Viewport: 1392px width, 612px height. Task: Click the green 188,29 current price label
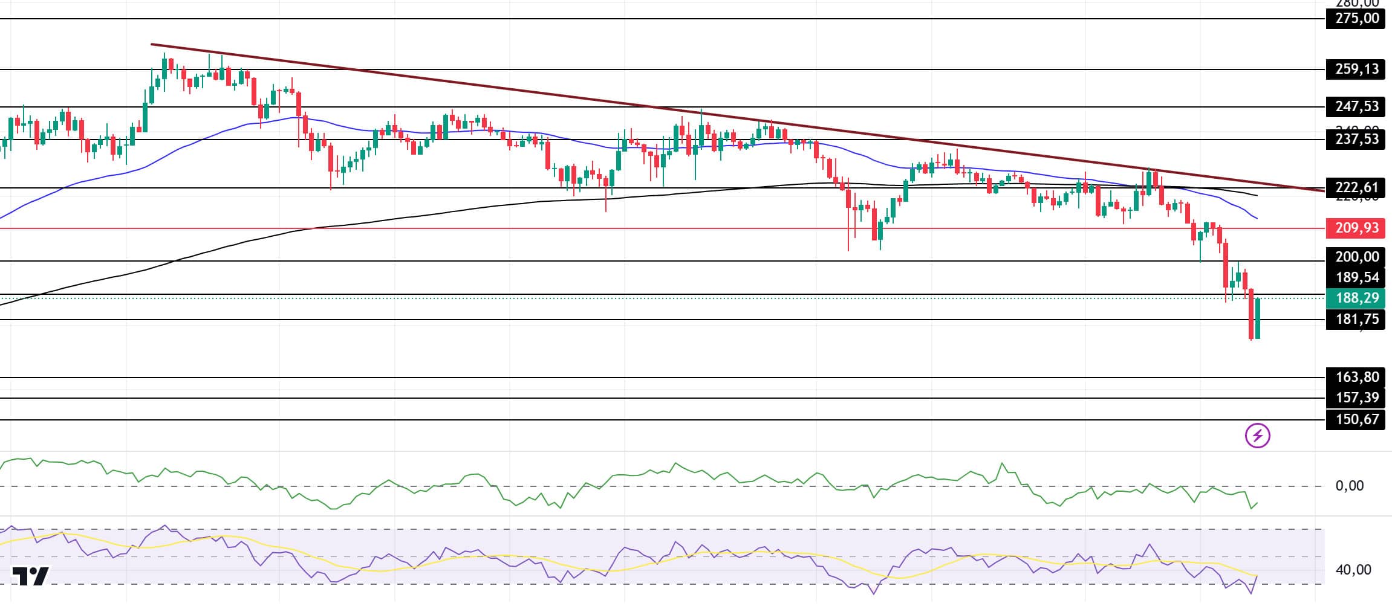pyautogui.click(x=1355, y=298)
